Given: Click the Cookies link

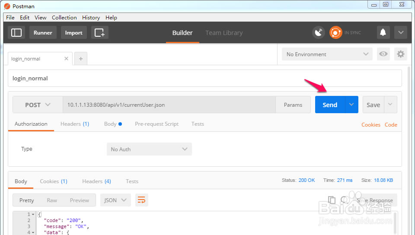Looking at the screenshot, I should pyautogui.click(x=370, y=124).
